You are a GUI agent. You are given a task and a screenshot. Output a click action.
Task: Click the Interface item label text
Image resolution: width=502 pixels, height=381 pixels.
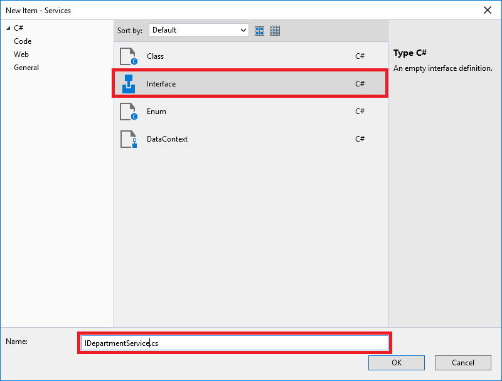161,84
